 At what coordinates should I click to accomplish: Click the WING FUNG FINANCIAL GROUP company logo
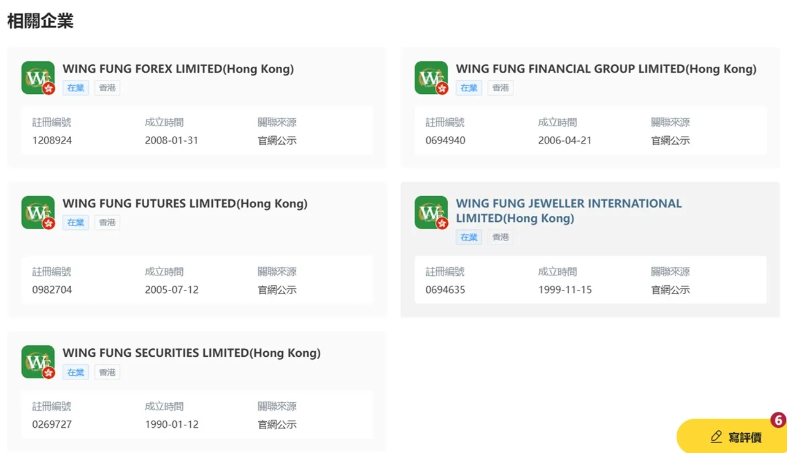click(431, 78)
